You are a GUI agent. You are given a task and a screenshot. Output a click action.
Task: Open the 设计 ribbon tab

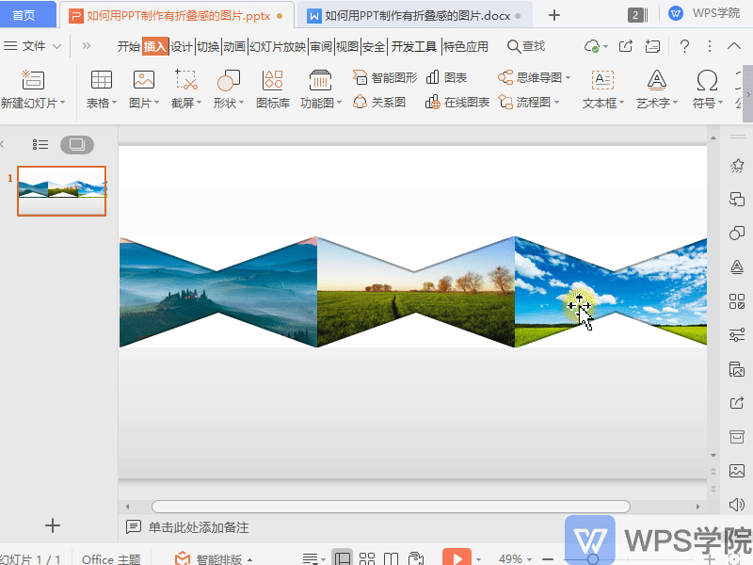point(182,46)
